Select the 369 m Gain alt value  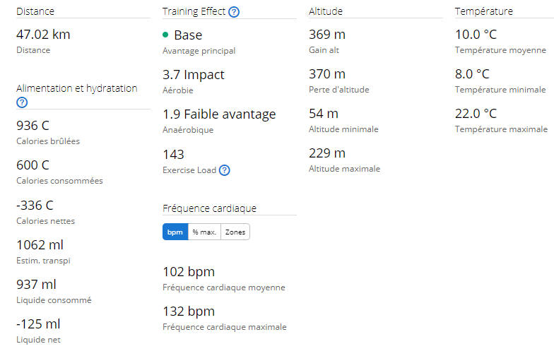pyautogui.click(x=327, y=34)
